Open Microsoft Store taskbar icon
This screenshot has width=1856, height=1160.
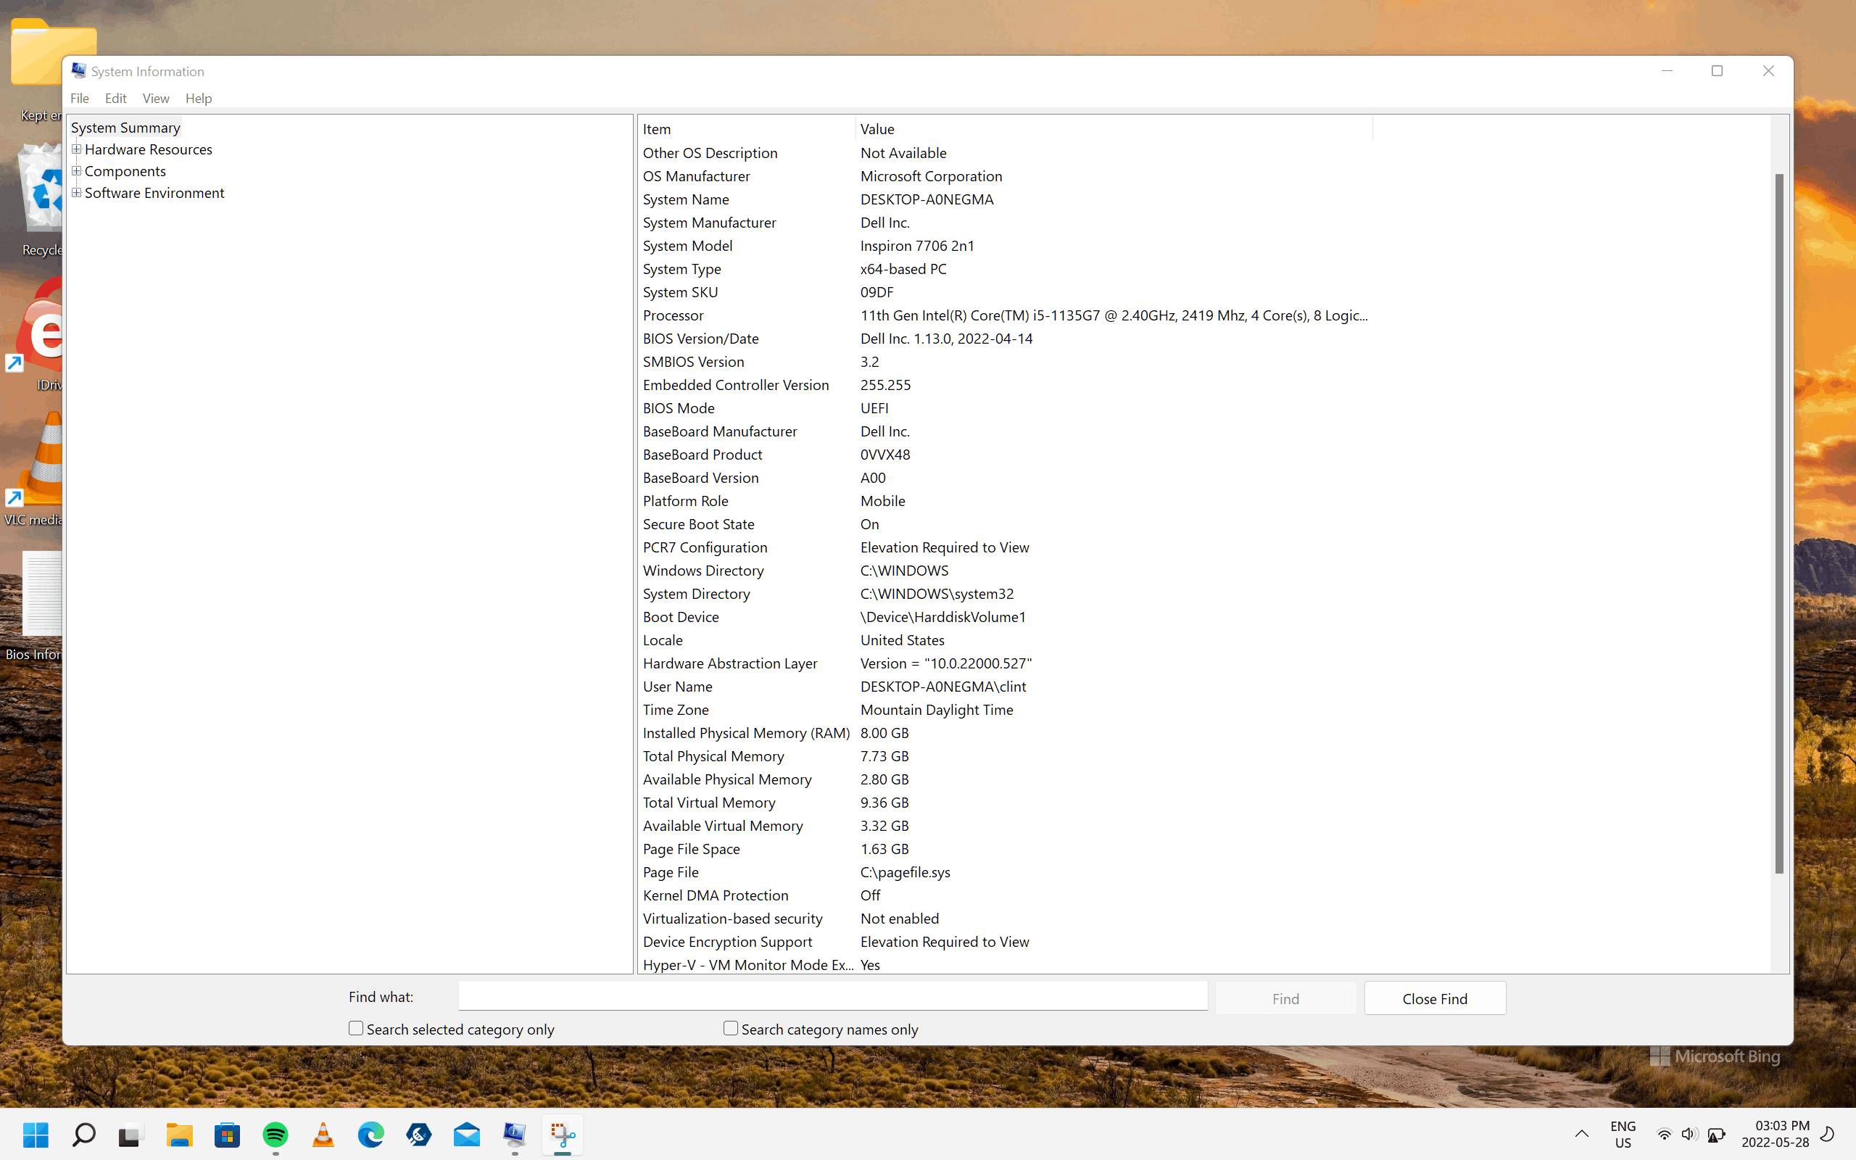(227, 1134)
